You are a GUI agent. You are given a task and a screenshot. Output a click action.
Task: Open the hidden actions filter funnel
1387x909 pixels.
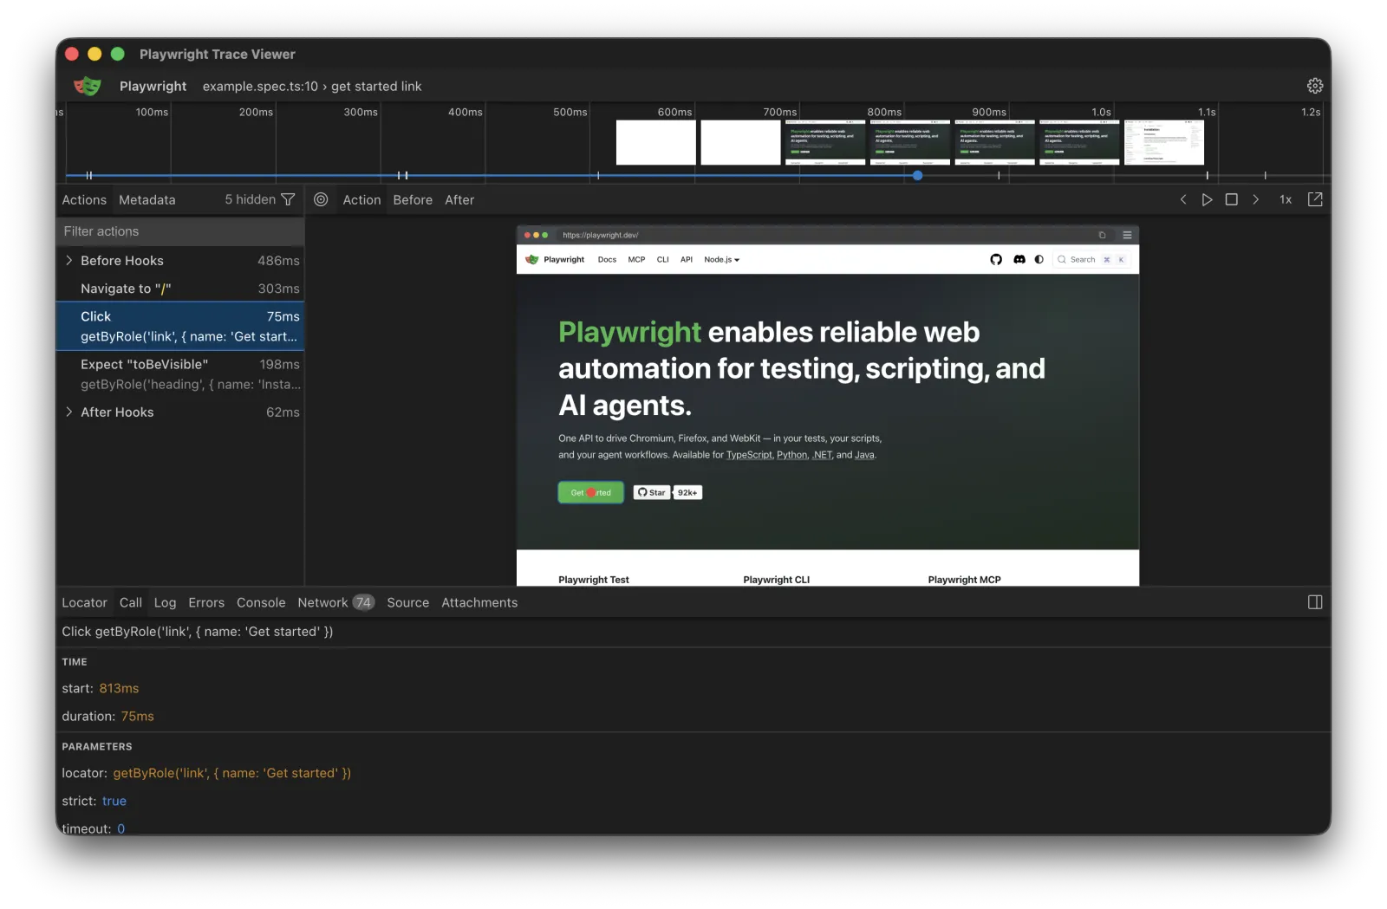click(289, 199)
